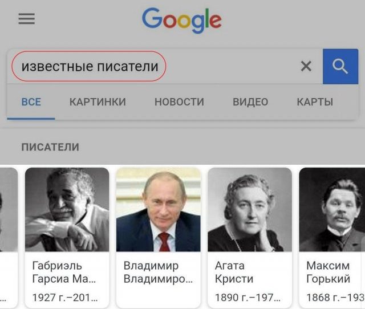Open the КАРТЫ tab

[x=315, y=102]
